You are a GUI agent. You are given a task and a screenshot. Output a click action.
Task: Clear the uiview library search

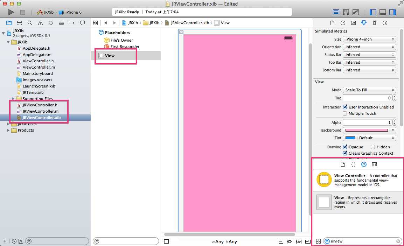pos(398,241)
